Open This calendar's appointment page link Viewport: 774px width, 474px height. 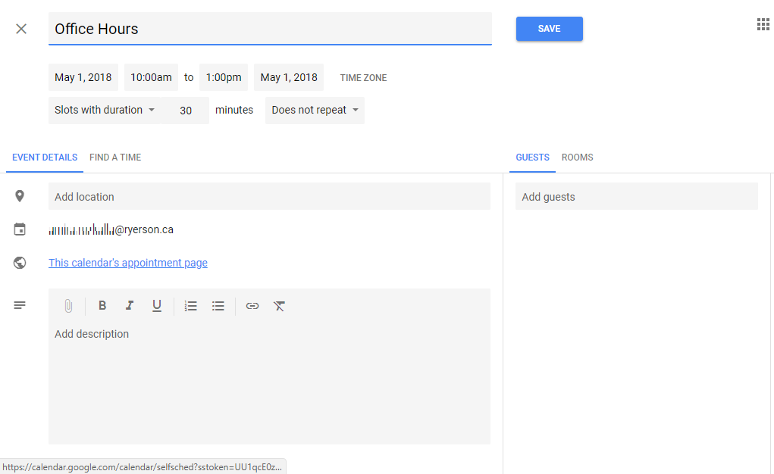[128, 263]
